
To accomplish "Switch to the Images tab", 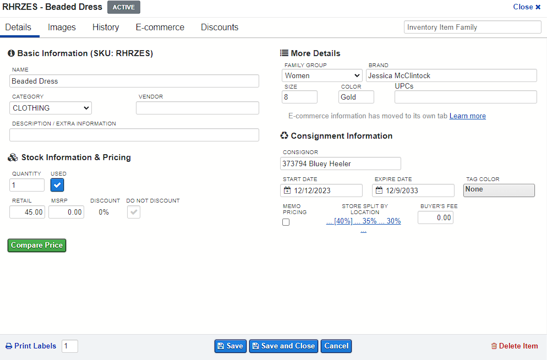I will (x=62, y=27).
